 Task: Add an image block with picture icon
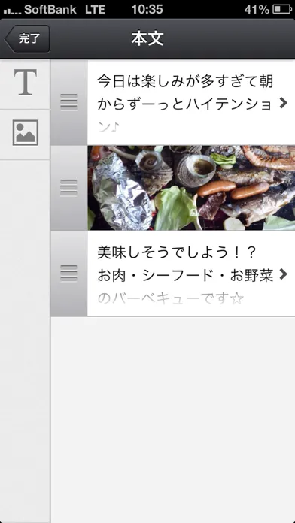[x=25, y=135]
